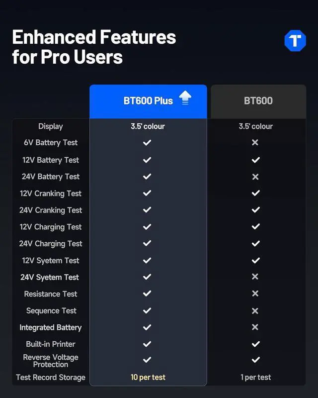Click the blue T brand logo
Image resolution: width=318 pixels, height=398 pixels.
point(295,41)
